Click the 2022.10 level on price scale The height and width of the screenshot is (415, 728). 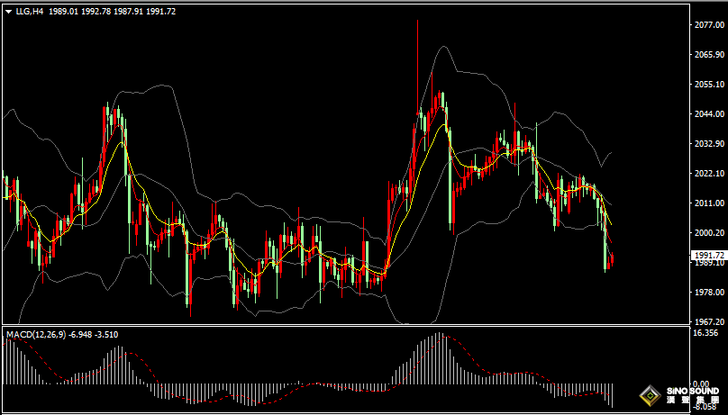(x=707, y=174)
